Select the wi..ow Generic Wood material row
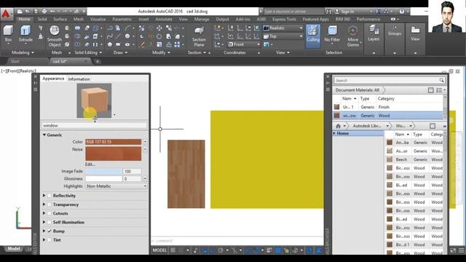The image size is (466, 262). [388, 116]
